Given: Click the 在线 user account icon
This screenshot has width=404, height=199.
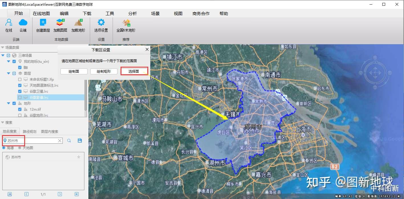Looking at the screenshot, I should point(9,23).
